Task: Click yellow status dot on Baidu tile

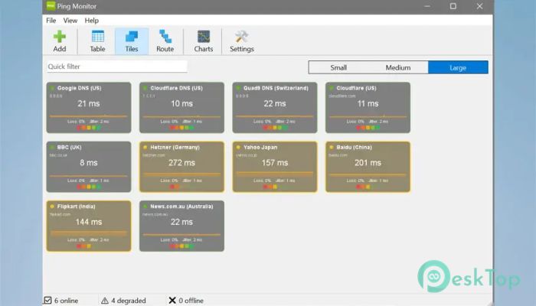Action: pos(332,147)
